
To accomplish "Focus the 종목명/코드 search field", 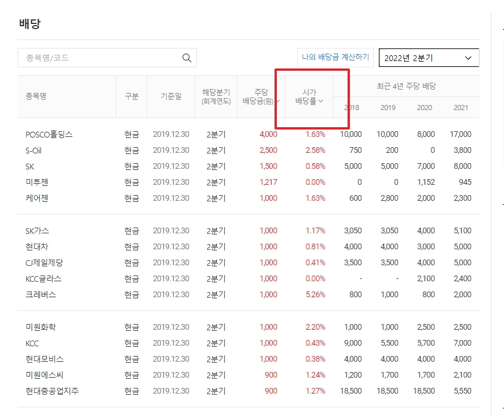I will pos(107,58).
